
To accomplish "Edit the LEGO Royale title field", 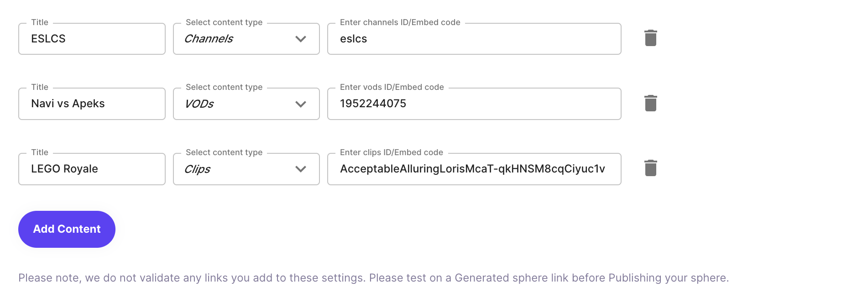I will 91,169.
